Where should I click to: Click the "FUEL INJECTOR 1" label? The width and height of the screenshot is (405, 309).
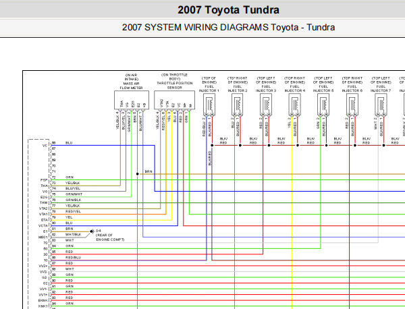(209, 88)
